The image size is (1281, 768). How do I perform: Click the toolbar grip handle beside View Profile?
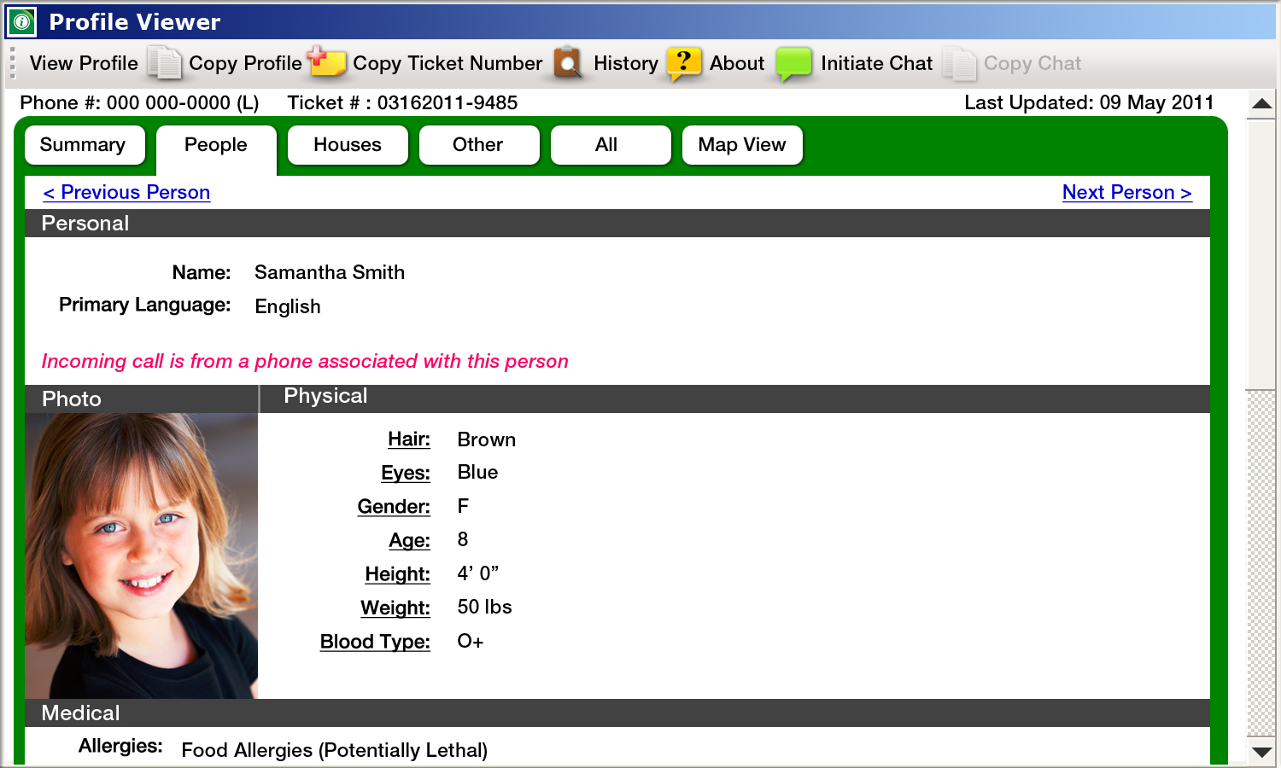pos(13,63)
